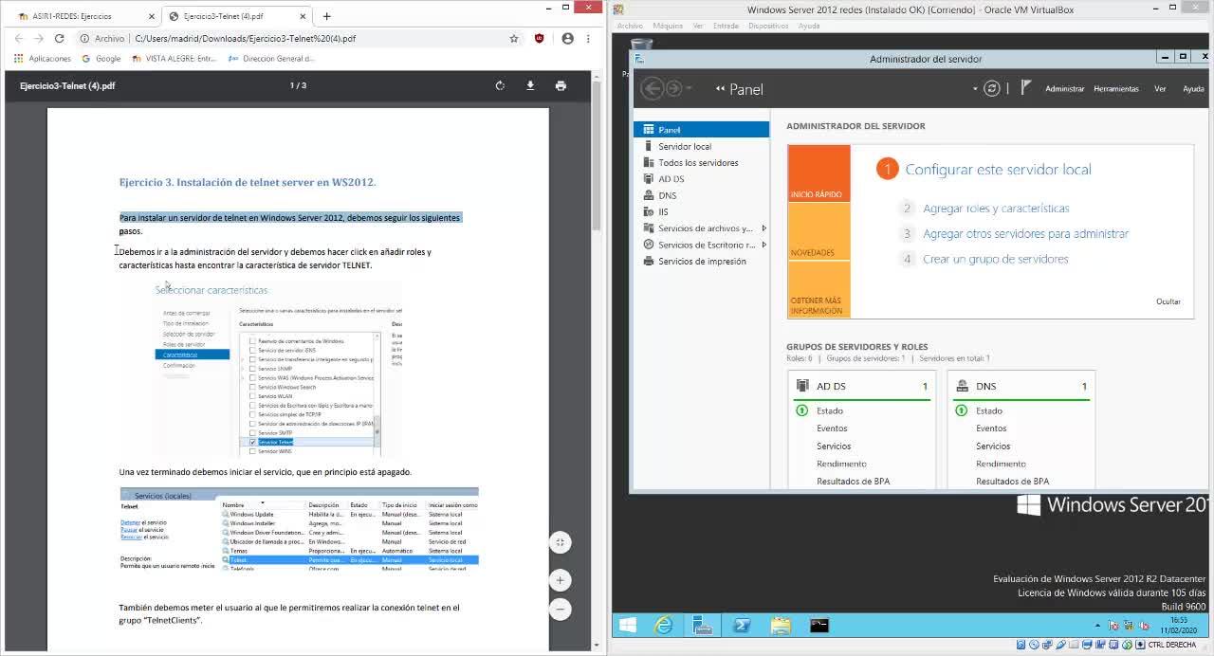Open Chrome's three-dot menu
The width and height of the screenshot is (1214, 656).
tap(590, 39)
